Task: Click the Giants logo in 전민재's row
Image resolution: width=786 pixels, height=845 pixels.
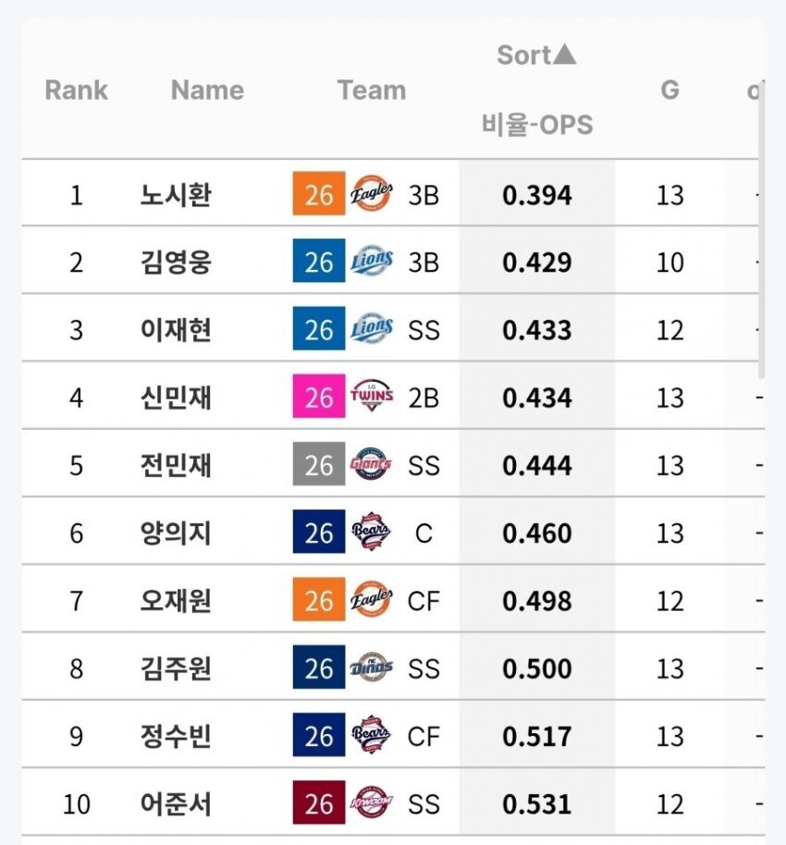Action: 372,465
